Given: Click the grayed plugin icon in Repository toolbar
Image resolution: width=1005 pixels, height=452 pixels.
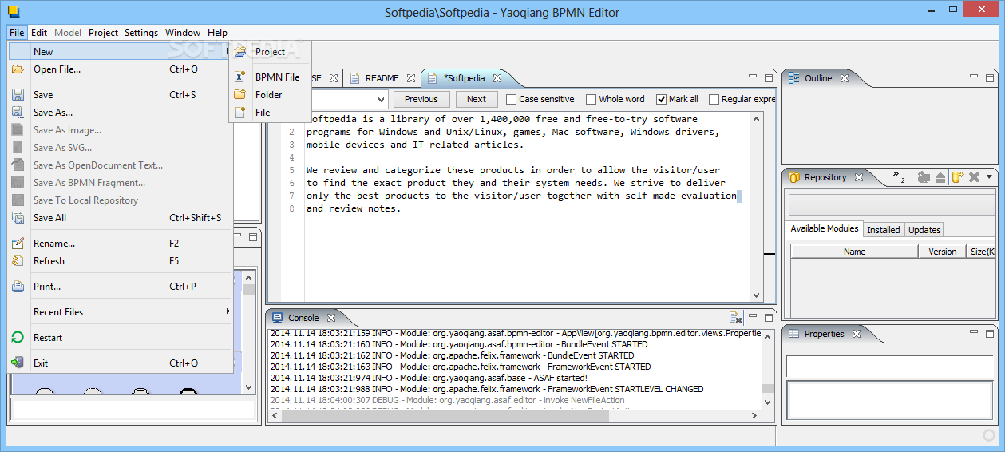Looking at the screenshot, I should point(924,177).
